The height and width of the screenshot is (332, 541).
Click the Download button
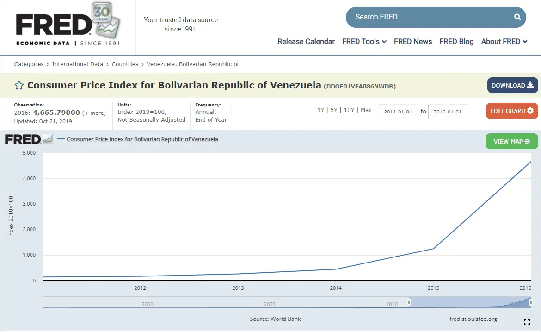pos(512,86)
